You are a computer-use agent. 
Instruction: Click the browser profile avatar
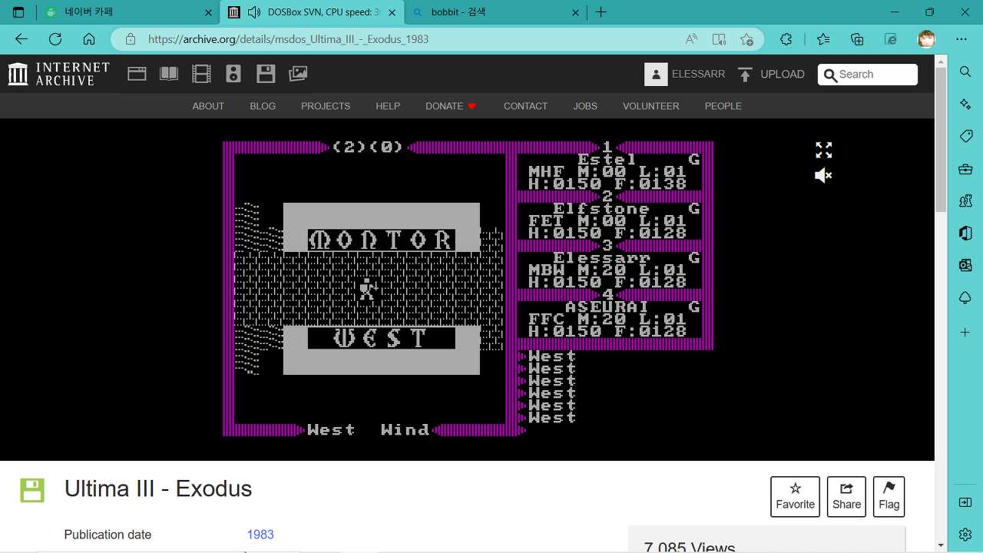click(x=927, y=39)
